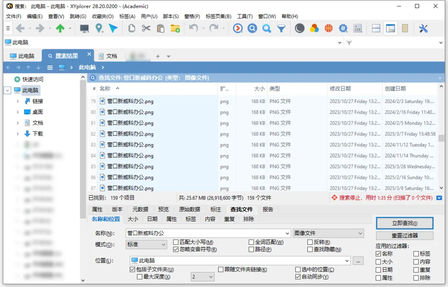Close the 搜索结果 tab

[89, 54]
